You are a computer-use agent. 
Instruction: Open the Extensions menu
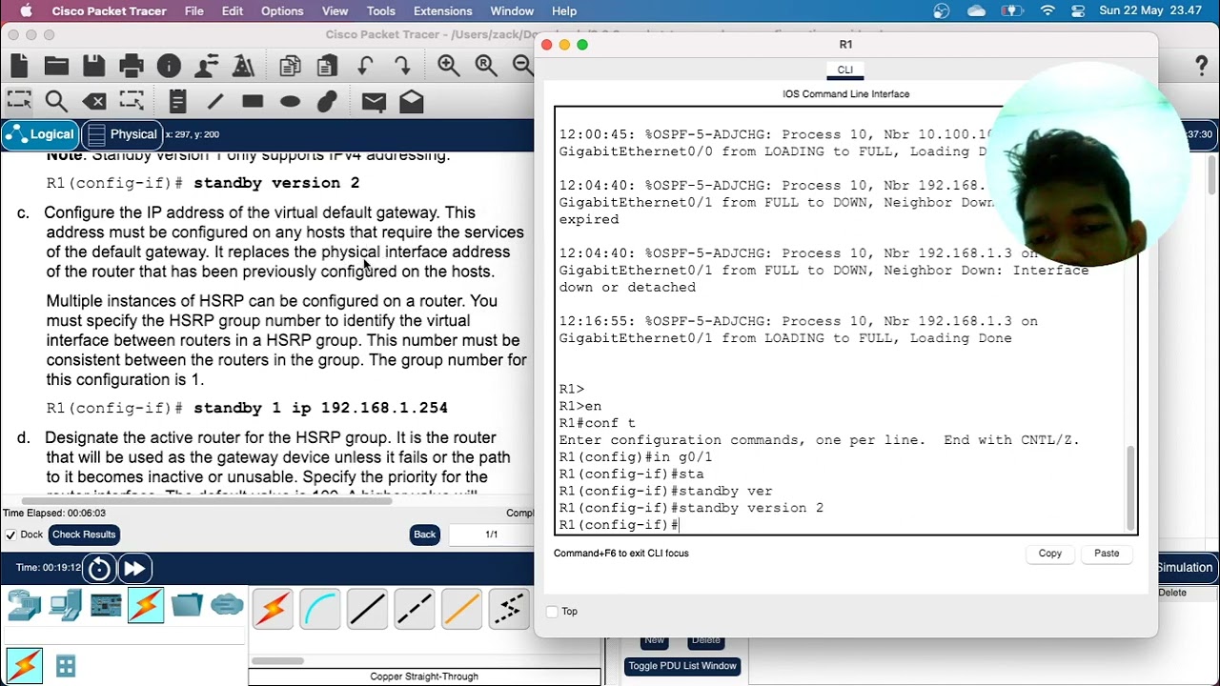pyautogui.click(x=442, y=10)
